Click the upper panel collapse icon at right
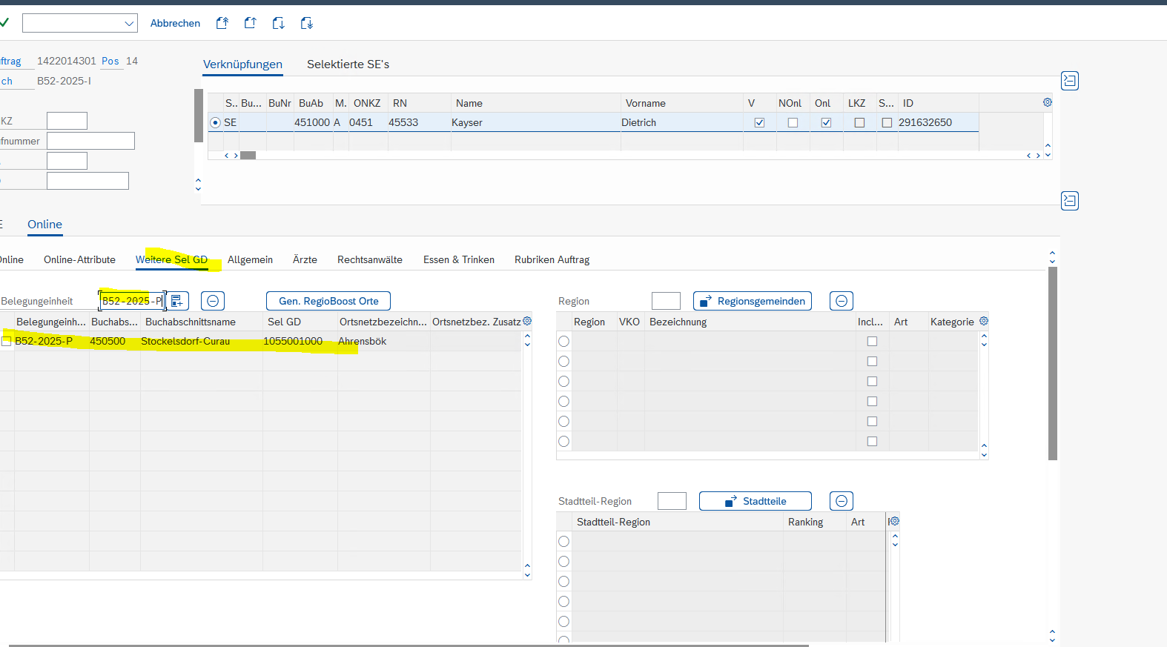This screenshot has width=1167, height=647. [x=1070, y=81]
